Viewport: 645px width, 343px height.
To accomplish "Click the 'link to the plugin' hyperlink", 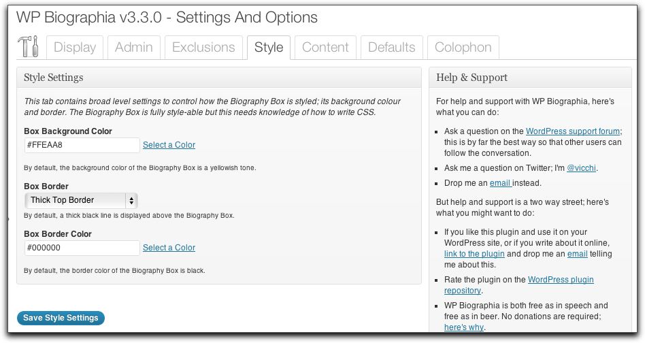I will [x=474, y=254].
